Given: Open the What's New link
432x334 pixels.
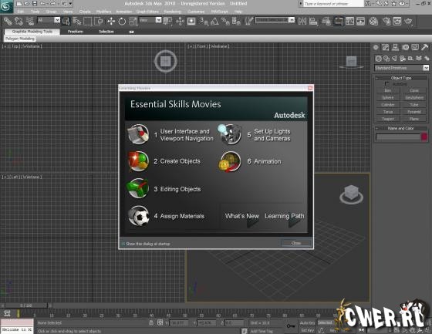Looking at the screenshot, I should (242, 216).
